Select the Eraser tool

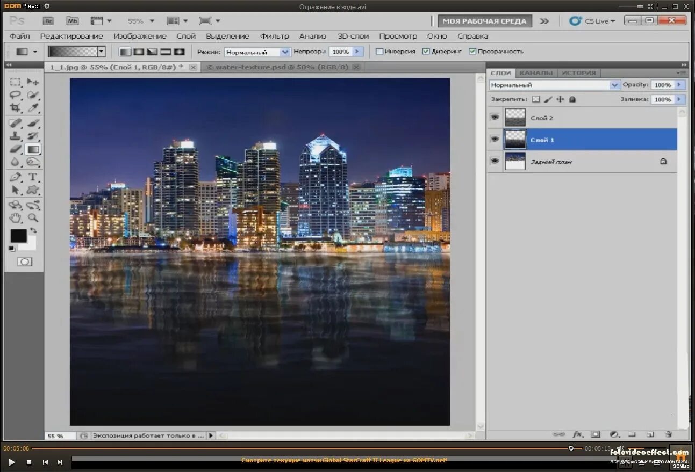15,149
